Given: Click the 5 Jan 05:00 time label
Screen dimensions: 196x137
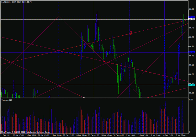Looking at the screenshot, I should point(181,135).
